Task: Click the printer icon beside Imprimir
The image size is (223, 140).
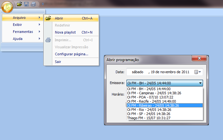Action: (x=48, y=40)
